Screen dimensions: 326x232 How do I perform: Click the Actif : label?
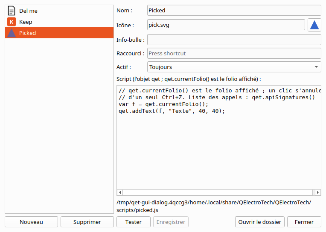point(124,67)
